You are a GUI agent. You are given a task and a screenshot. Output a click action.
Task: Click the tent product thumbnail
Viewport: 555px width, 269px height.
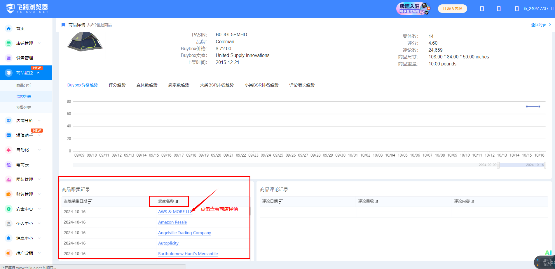point(85,45)
